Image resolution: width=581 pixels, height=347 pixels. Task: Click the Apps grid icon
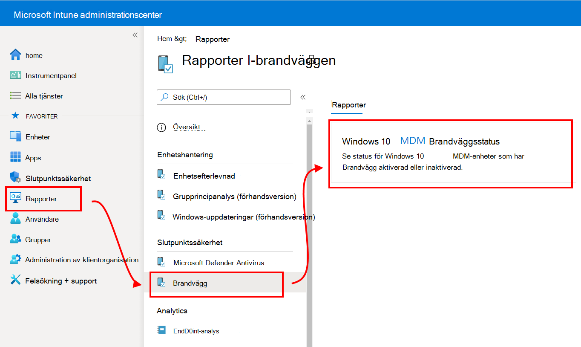pos(15,157)
